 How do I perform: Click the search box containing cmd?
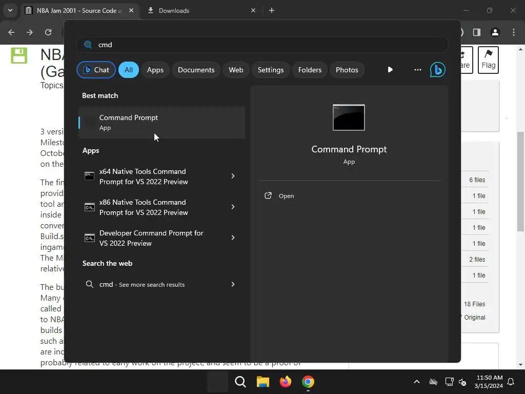pos(262,45)
